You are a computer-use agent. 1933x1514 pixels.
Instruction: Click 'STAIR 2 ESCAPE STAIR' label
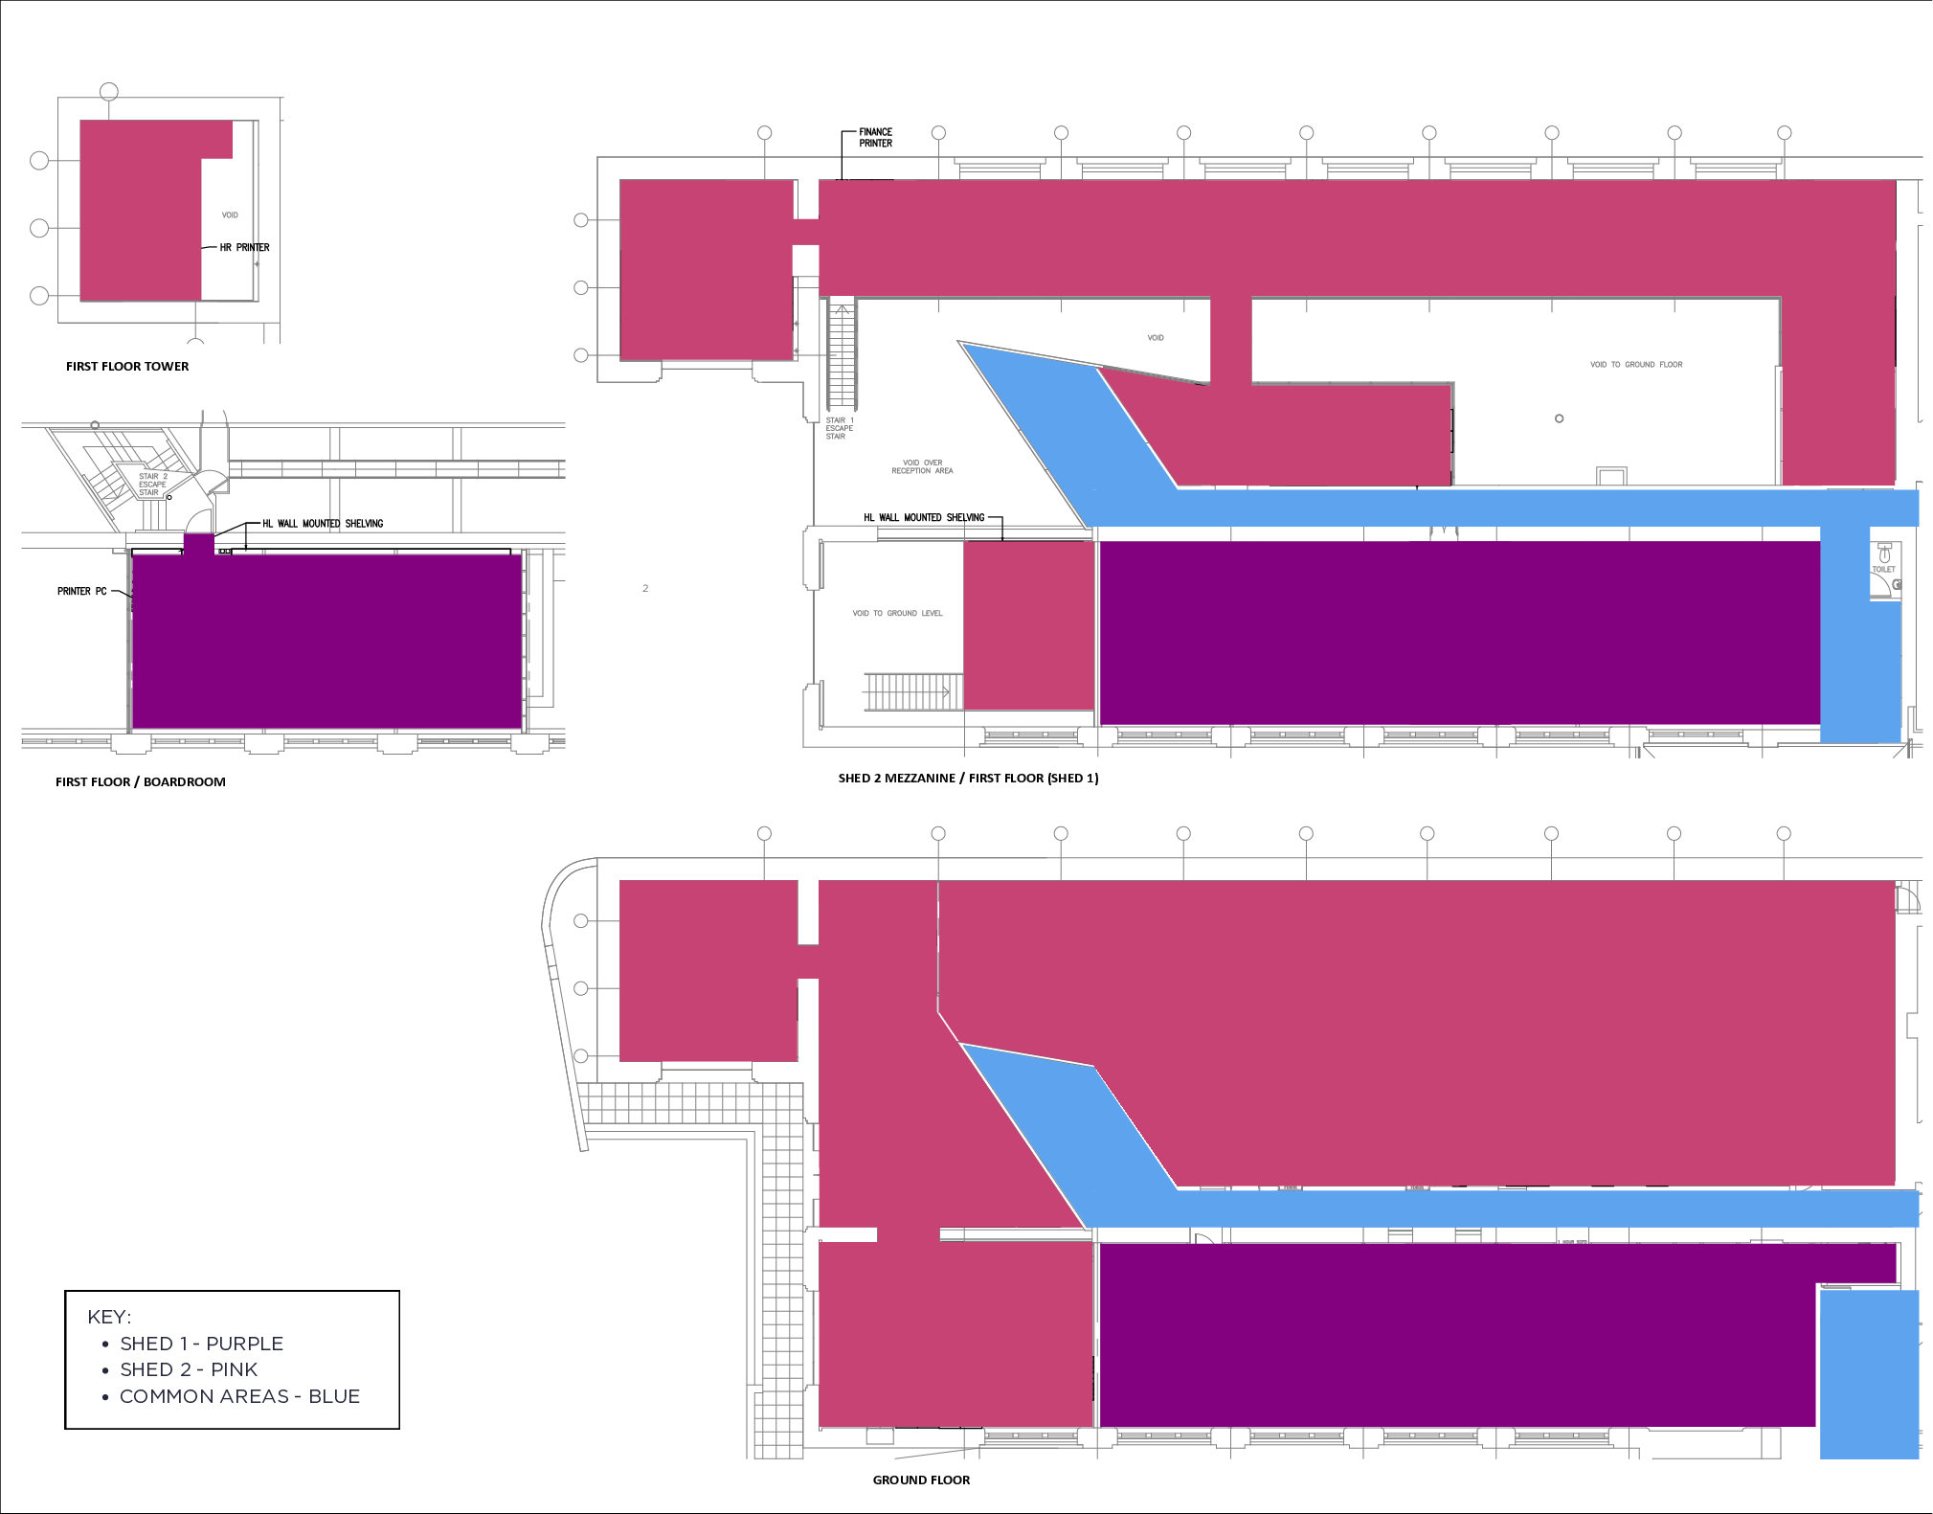tap(152, 485)
